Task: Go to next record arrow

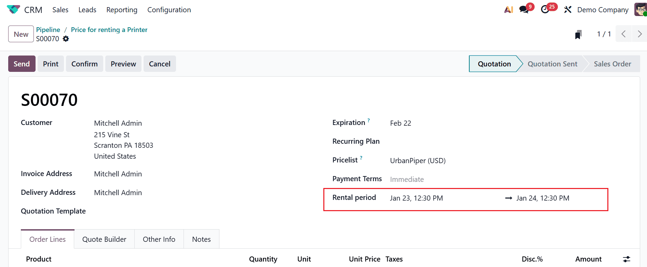Action: tap(639, 34)
